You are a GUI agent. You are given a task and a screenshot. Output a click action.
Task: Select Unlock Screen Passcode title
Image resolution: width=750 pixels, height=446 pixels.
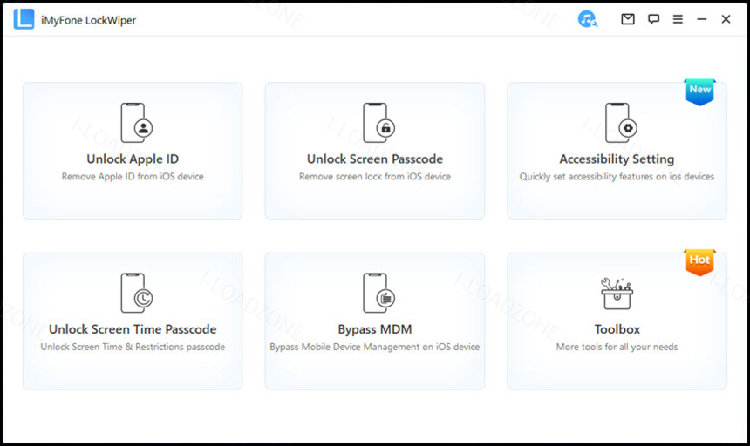(375, 159)
